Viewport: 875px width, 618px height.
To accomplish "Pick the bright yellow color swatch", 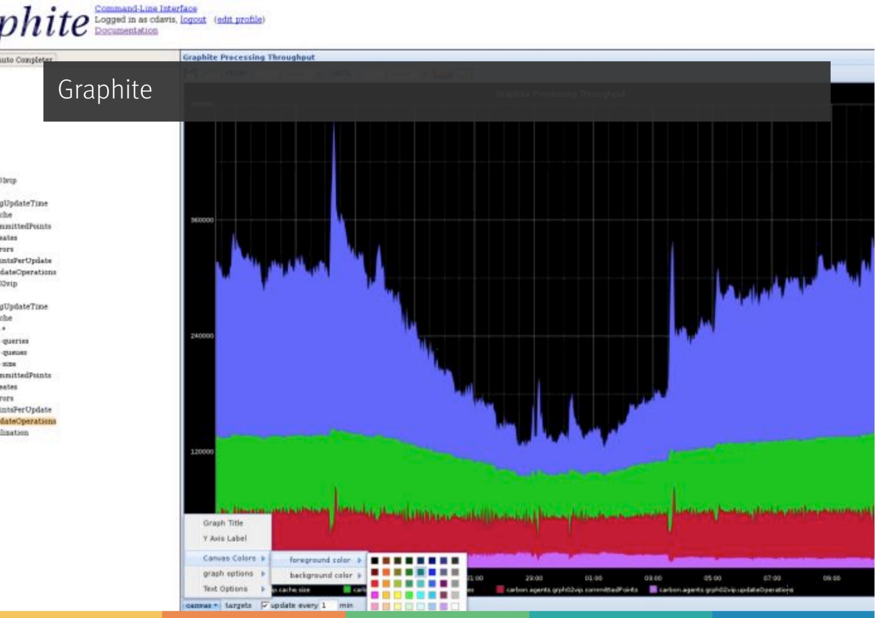I will [398, 595].
